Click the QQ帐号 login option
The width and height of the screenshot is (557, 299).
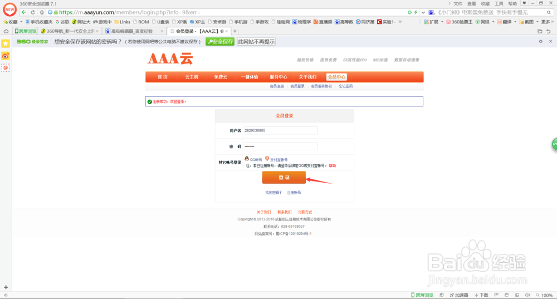point(253,159)
